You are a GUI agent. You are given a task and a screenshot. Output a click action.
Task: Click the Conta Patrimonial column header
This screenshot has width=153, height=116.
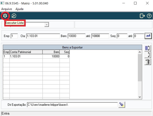(x=26, y=52)
